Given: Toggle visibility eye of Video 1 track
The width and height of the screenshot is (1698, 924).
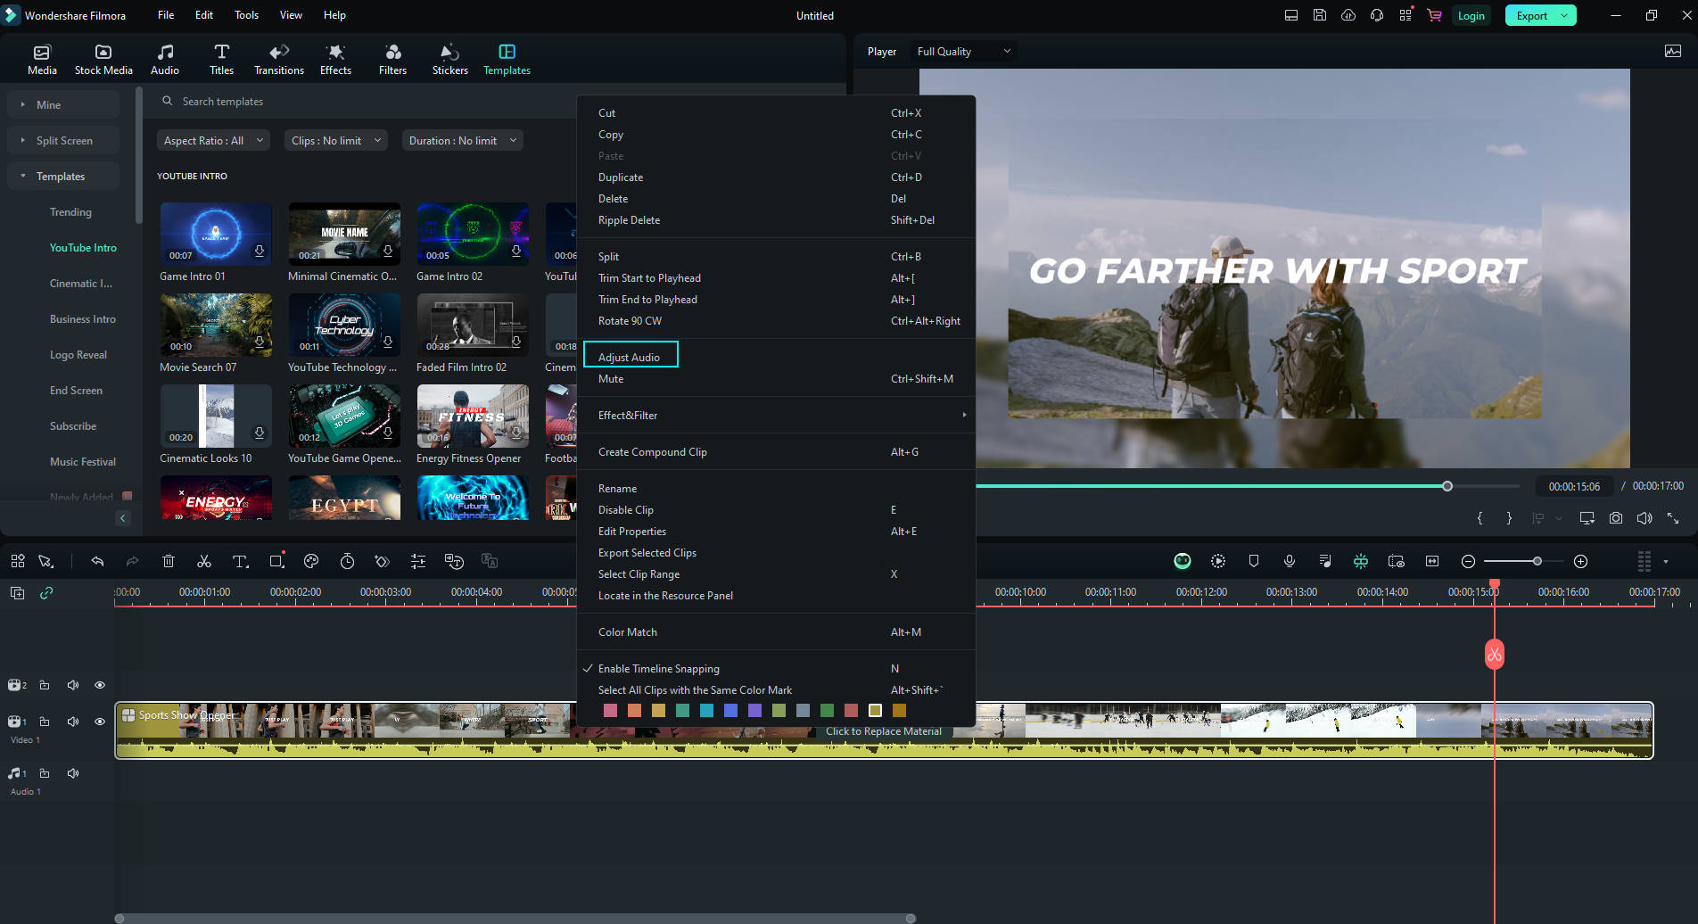Looking at the screenshot, I should pyautogui.click(x=100, y=722).
